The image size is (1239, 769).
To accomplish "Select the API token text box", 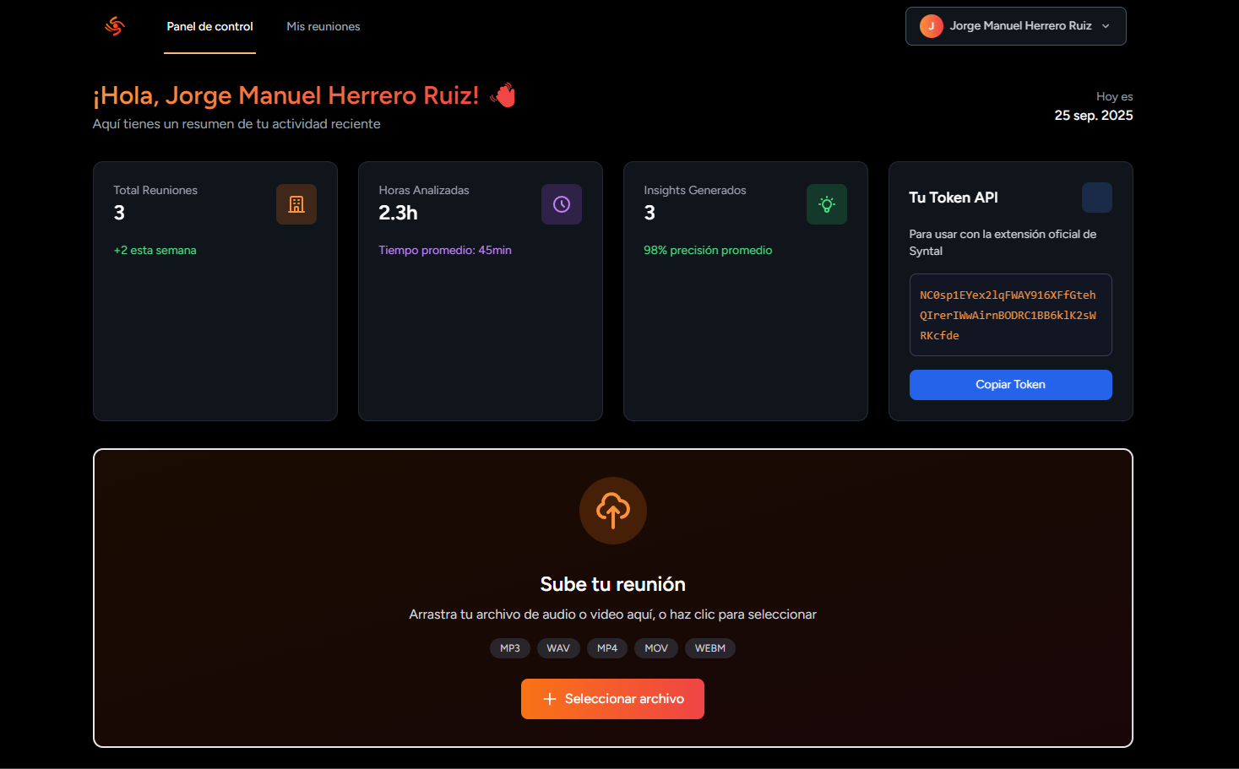I will click(x=1010, y=315).
